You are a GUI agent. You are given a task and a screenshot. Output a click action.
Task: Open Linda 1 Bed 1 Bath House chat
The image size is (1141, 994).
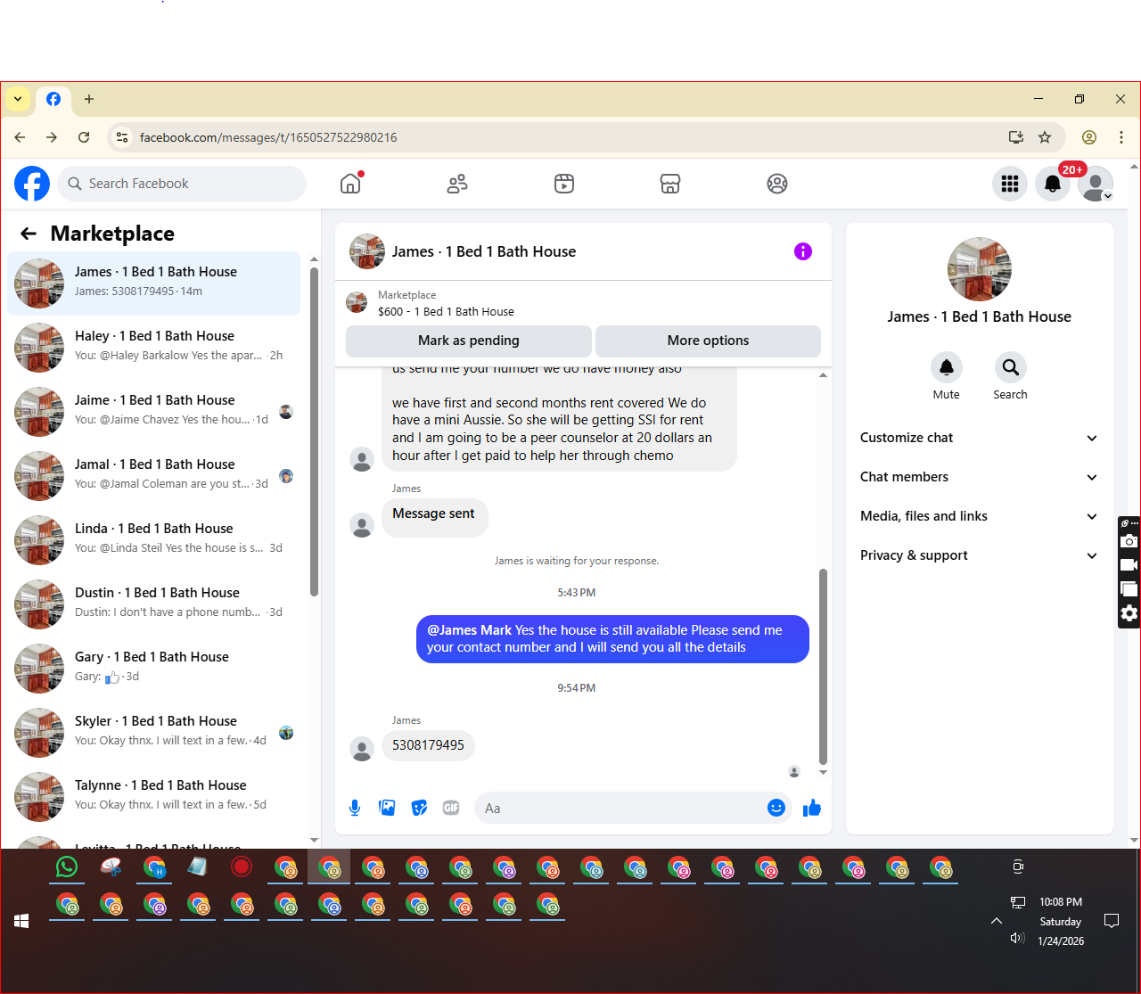(154, 540)
